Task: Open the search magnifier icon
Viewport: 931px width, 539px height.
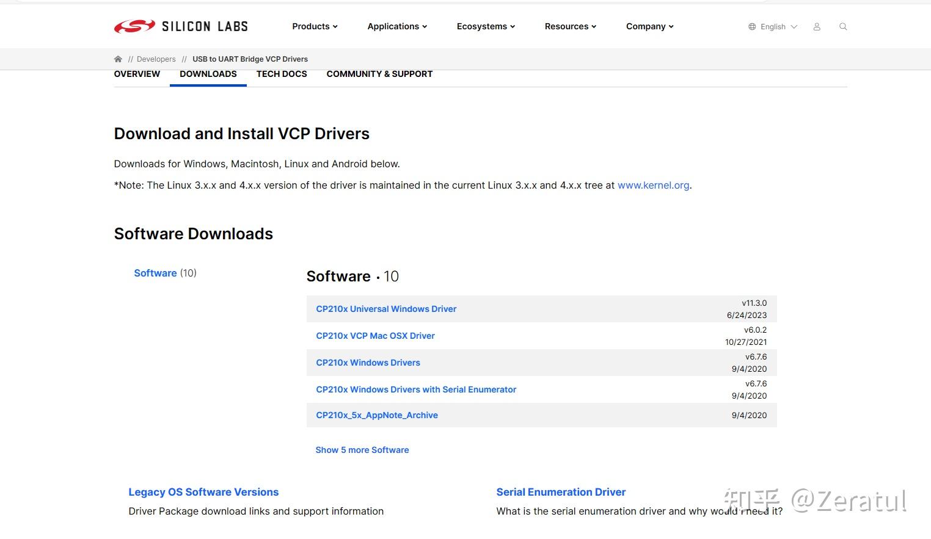Action: pos(843,27)
